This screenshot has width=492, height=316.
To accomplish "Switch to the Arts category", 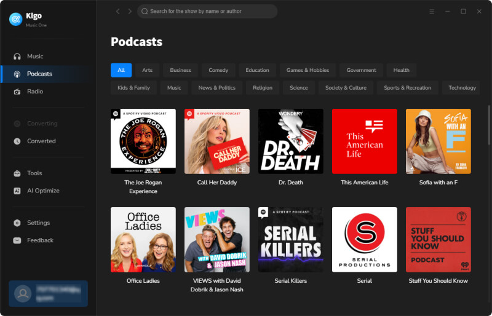I will [x=147, y=70].
